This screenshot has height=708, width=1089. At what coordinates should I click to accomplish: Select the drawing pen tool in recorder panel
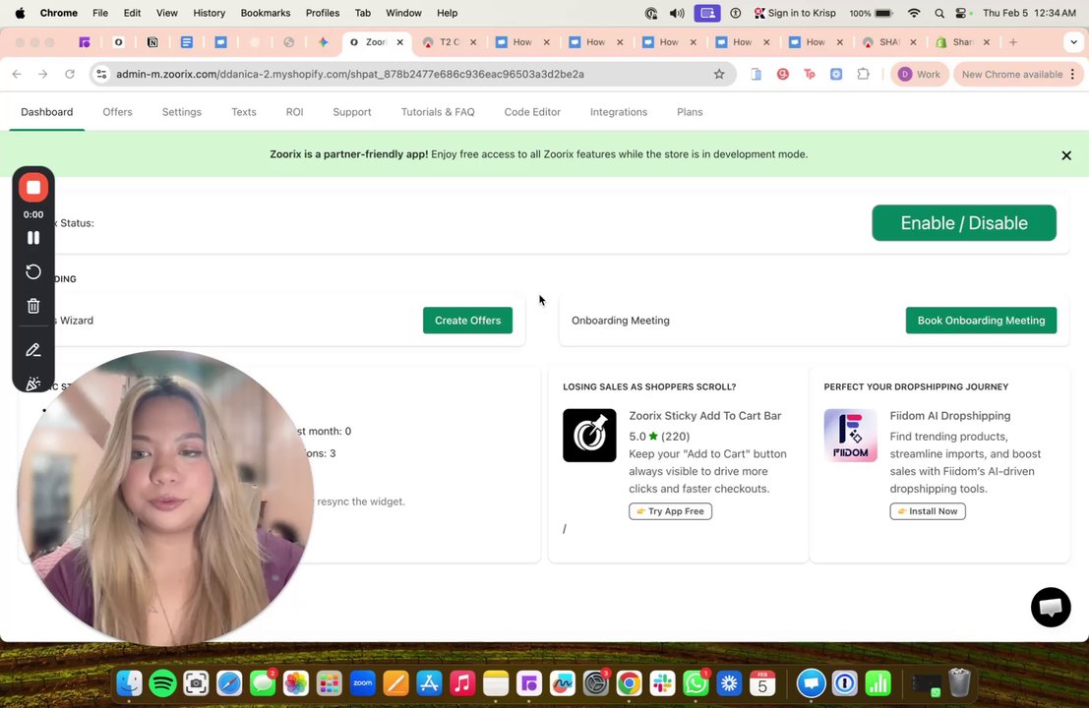point(33,350)
